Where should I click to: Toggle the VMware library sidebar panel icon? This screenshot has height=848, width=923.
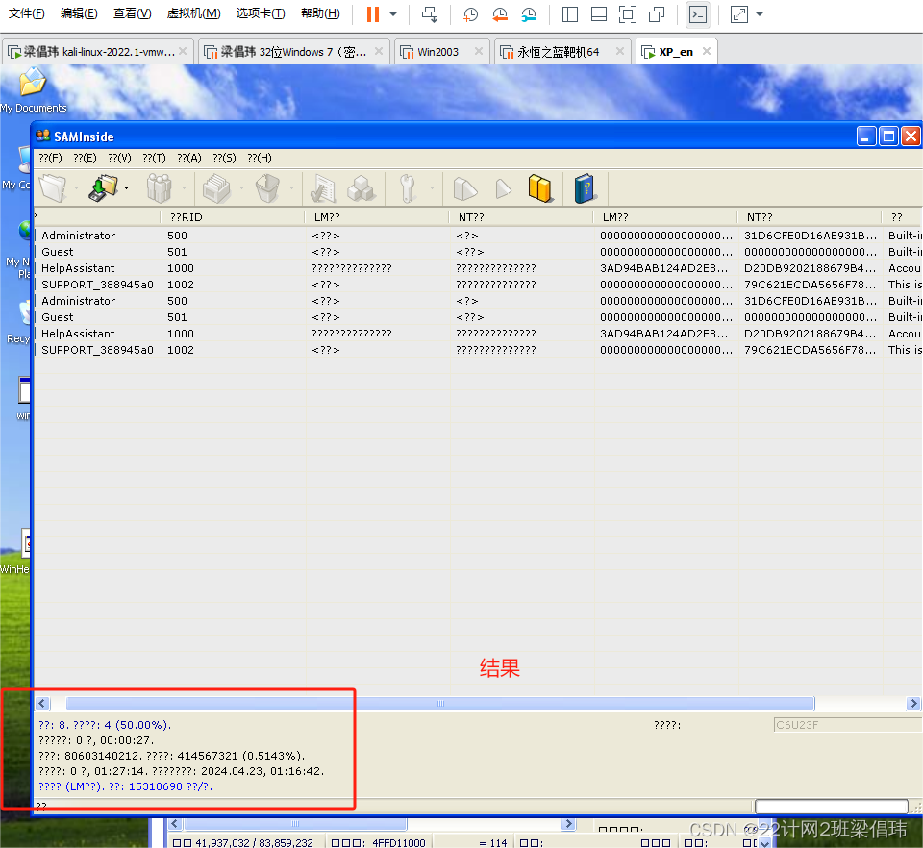[x=570, y=14]
